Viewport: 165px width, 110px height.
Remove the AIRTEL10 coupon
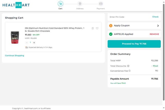click(x=154, y=34)
